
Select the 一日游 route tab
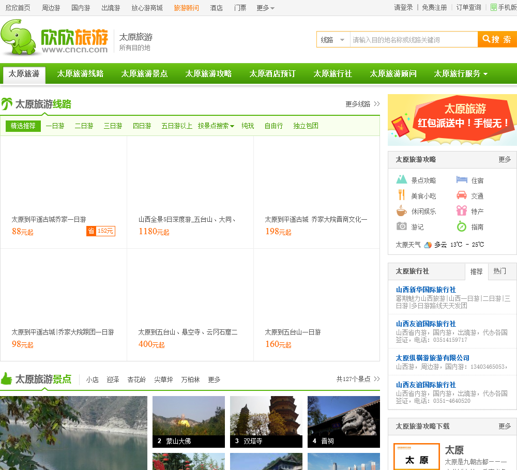click(x=55, y=126)
